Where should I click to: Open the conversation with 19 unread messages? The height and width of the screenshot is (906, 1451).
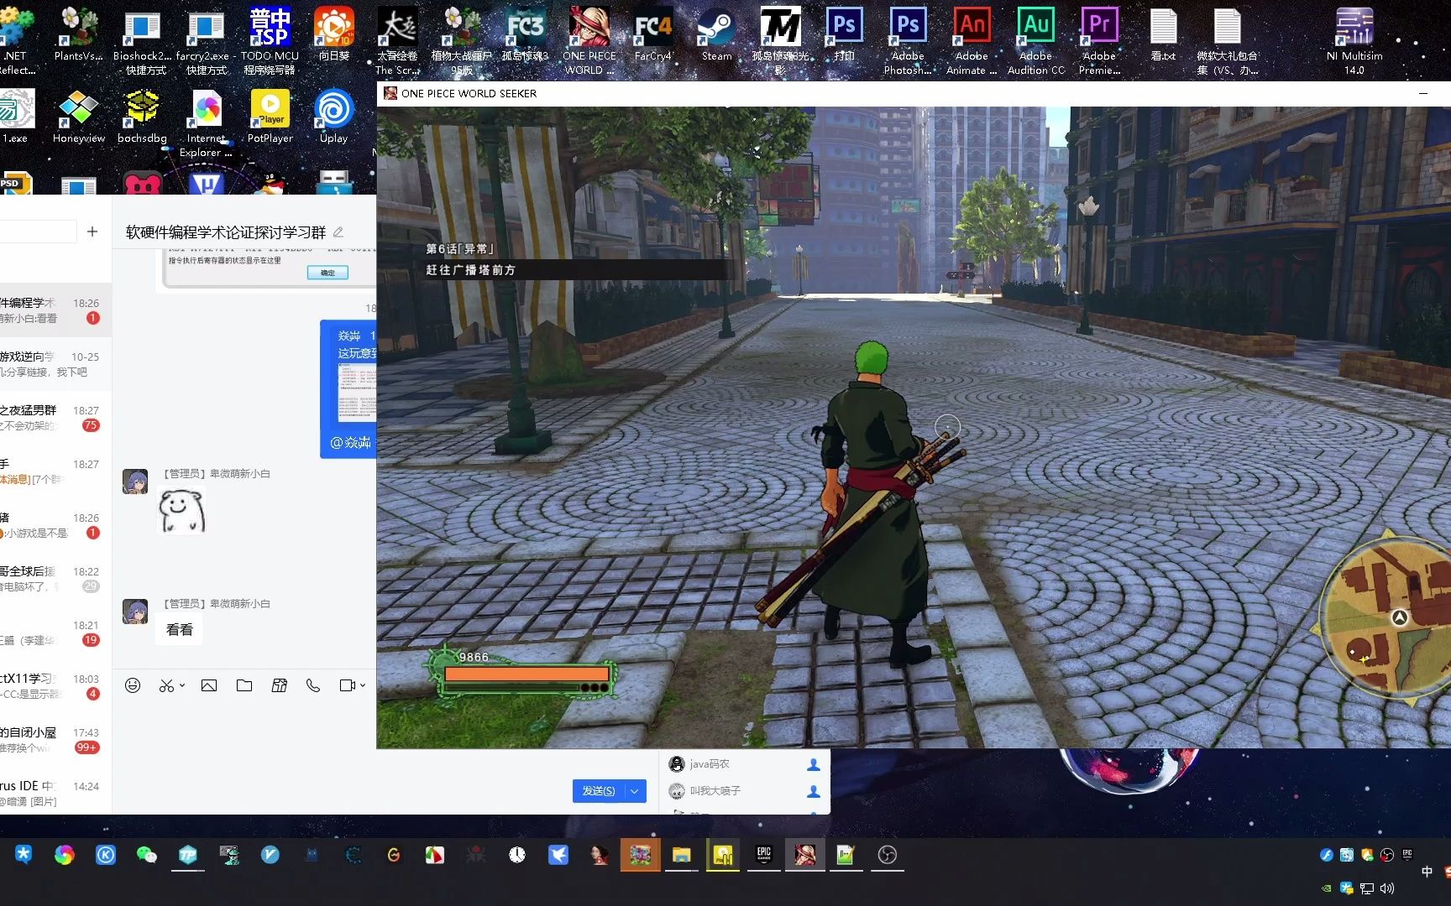tap(55, 633)
